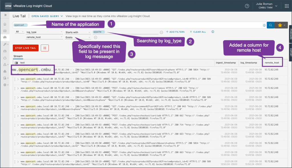Open the cloud icon in the sidebar
292x168 pixels.
click(x=5, y=58)
